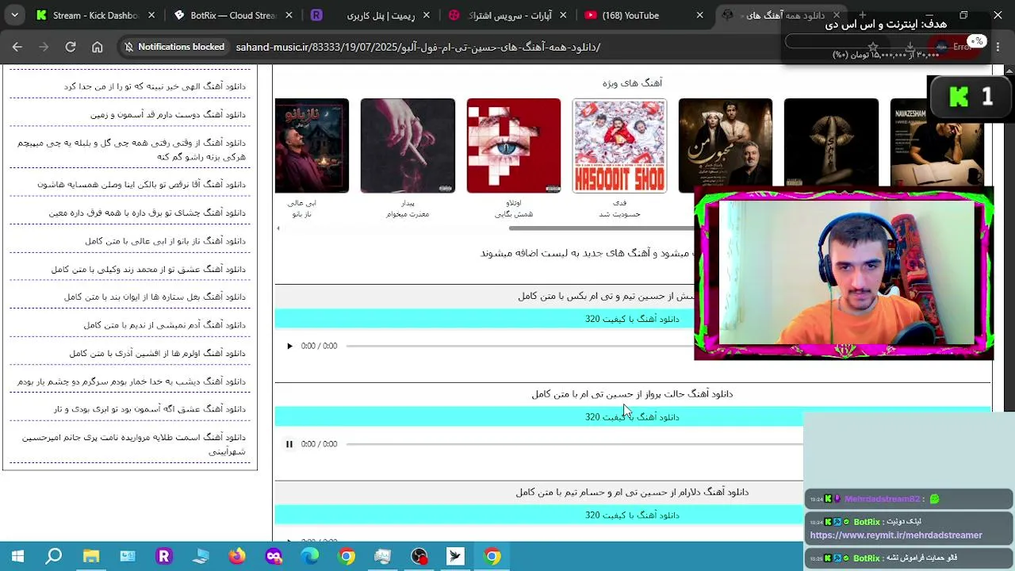Open the white bird app in taskbar
The image size is (1015, 571).
(456, 556)
